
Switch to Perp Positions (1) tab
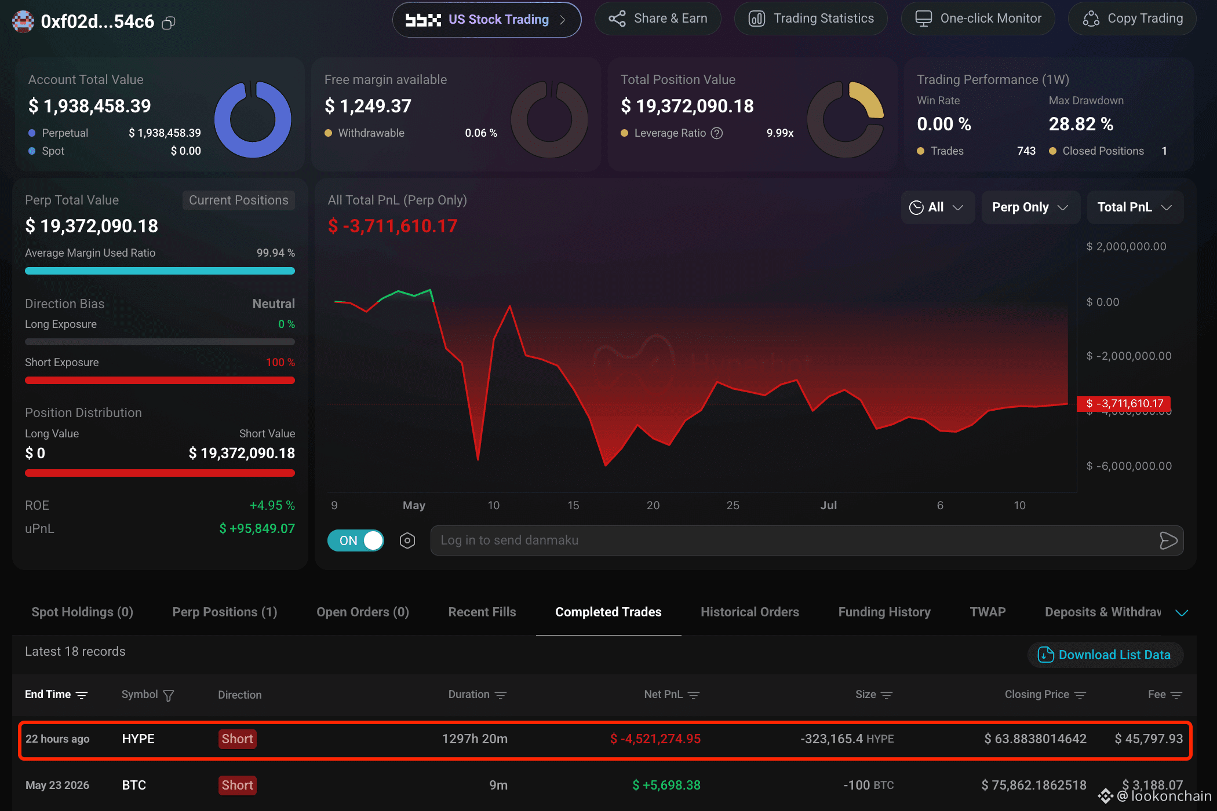[225, 612]
